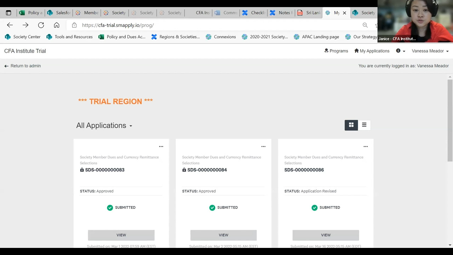This screenshot has height=255, width=453.
Task: Click the zoom magnifier icon in address bar
Action: point(365,25)
